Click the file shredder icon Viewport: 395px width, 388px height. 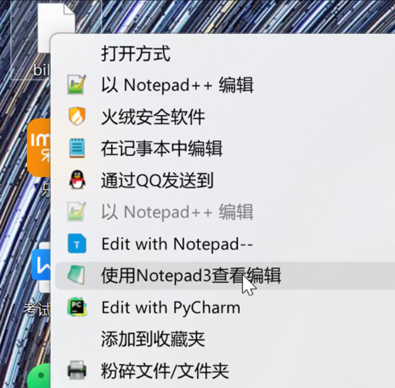[x=77, y=370]
